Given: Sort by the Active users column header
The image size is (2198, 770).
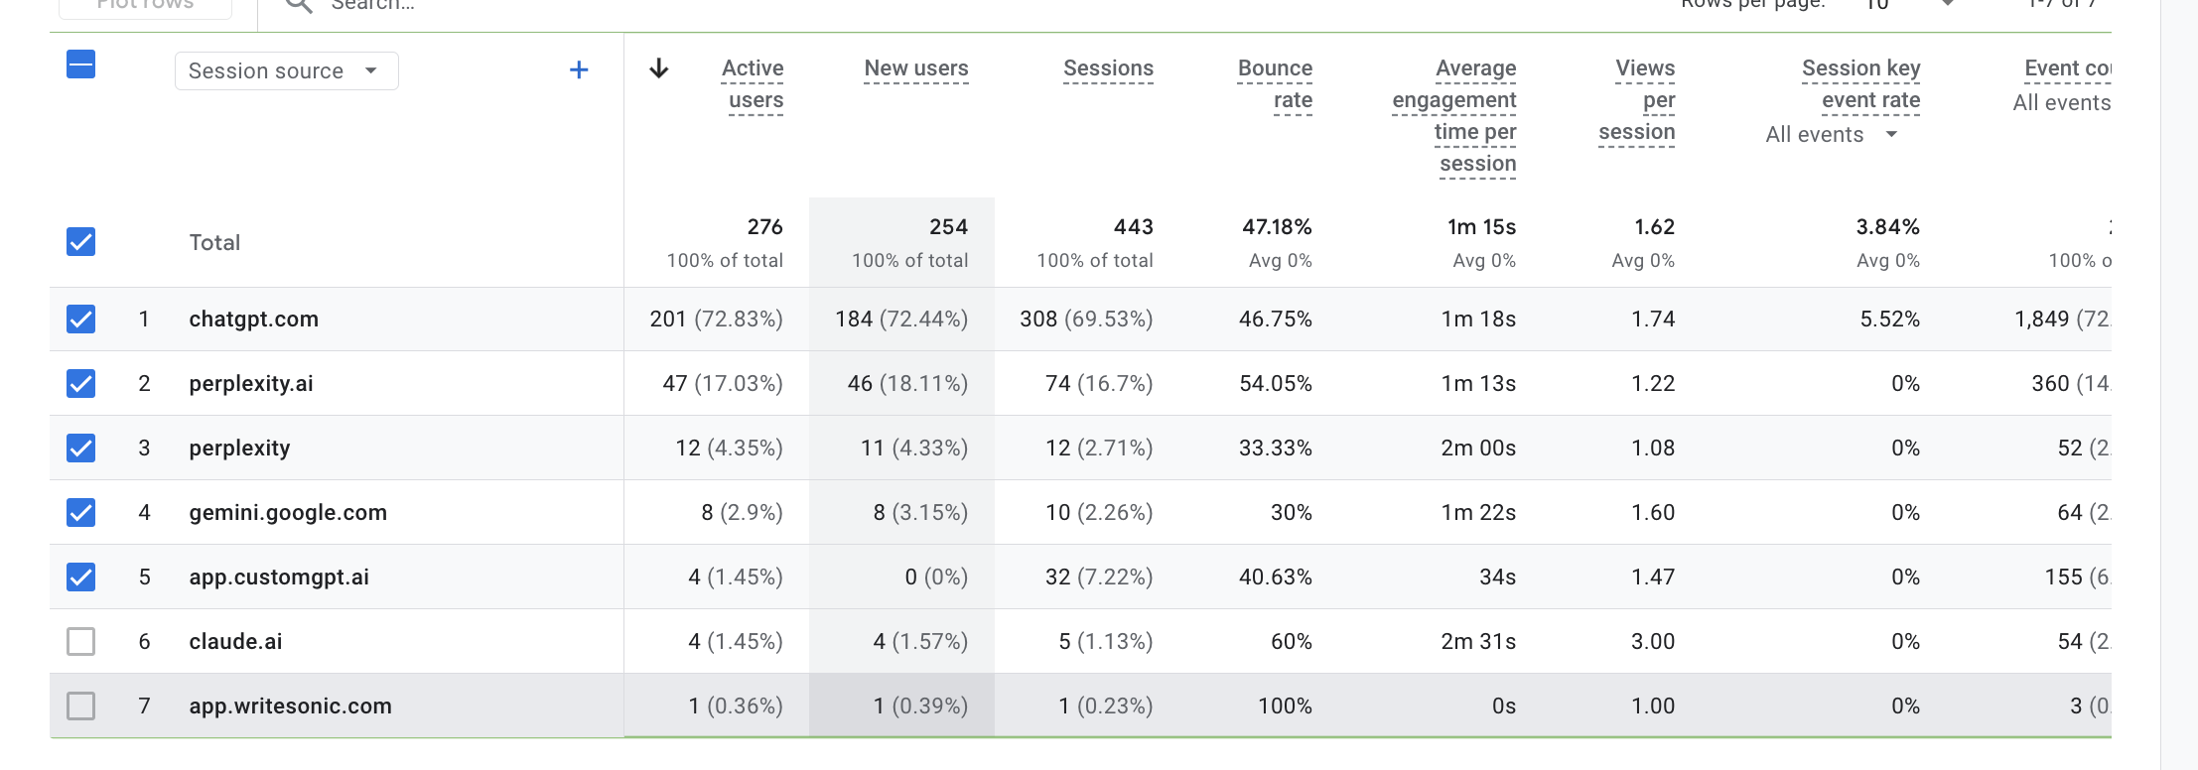Looking at the screenshot, I should pyautogui.click(x=753, y=84).
